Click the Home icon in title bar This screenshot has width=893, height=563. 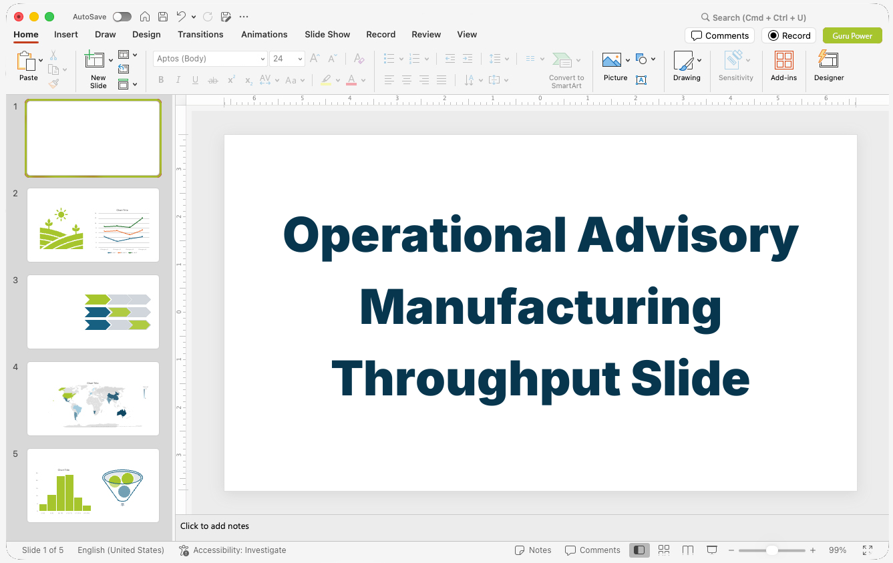click(145, 17)
